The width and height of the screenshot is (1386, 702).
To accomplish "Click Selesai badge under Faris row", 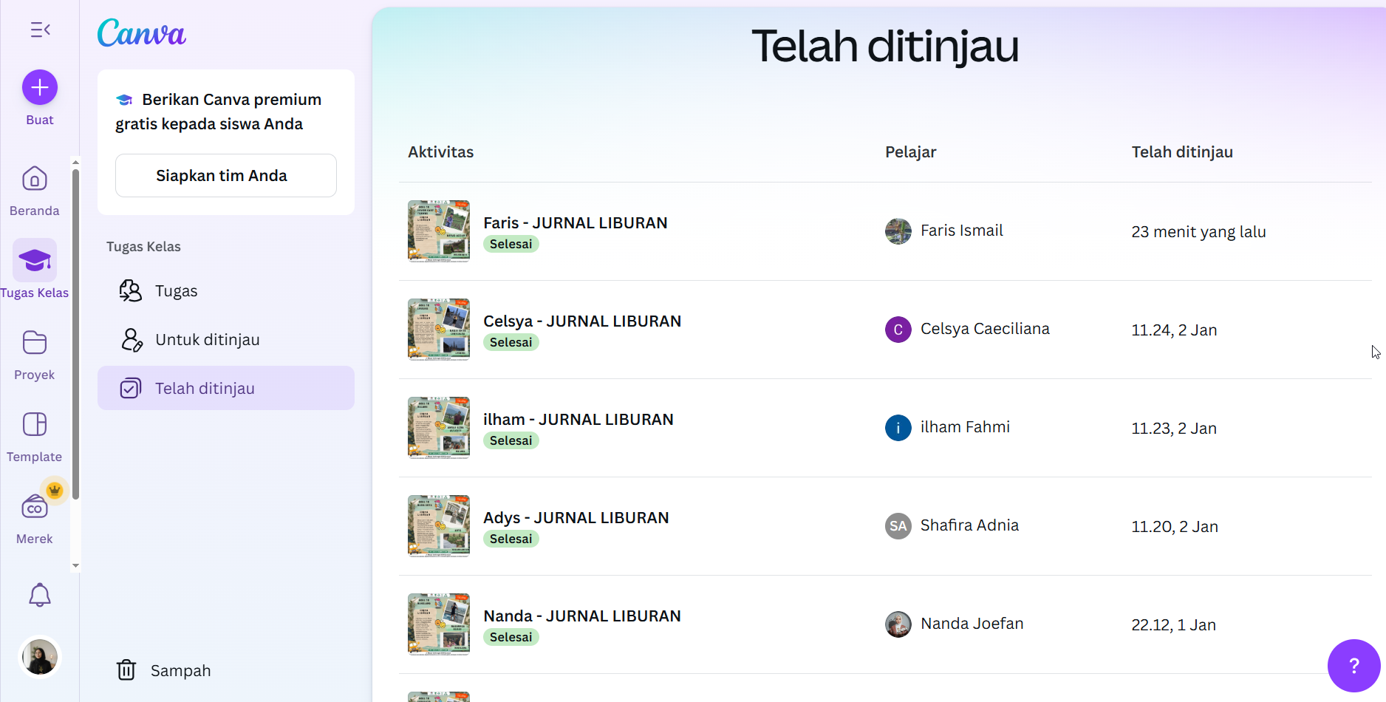I will point(511,245).
